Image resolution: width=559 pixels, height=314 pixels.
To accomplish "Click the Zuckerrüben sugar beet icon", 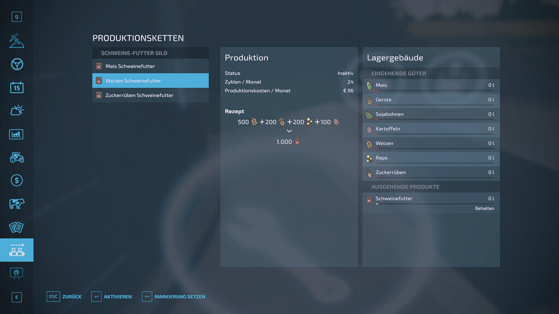I will pos(369,173).
